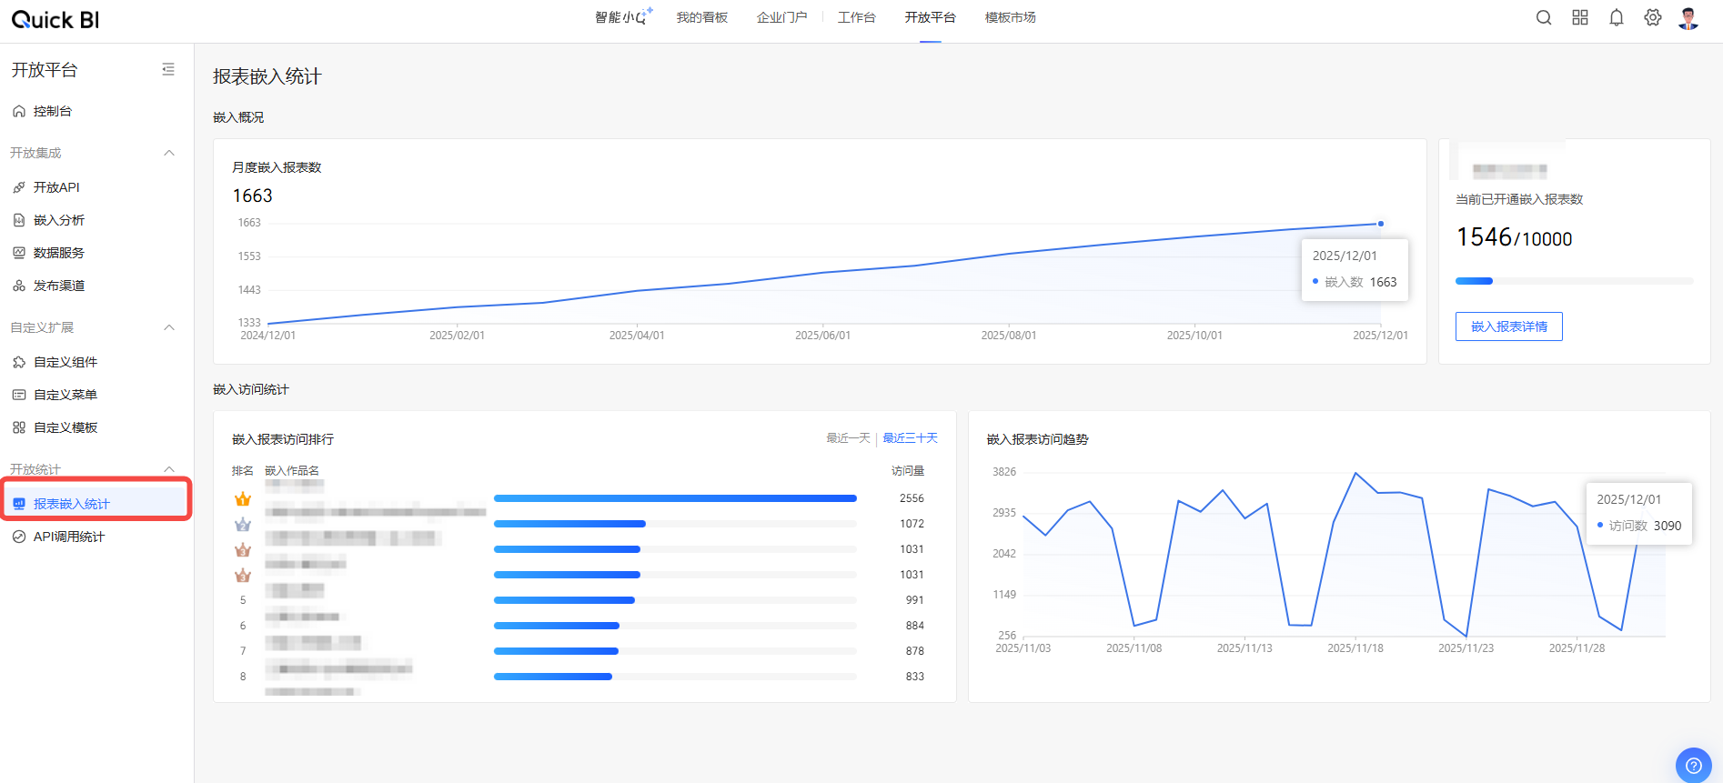The width and height of the screenshot is (1723, 783).
Task: Click the 自定义菜单 icon
Action: [x=19, y=395]
